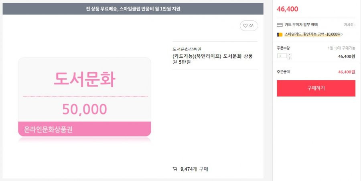
Task: Decrease order quantity with down arrow
Action: click(x=290, y=58)
